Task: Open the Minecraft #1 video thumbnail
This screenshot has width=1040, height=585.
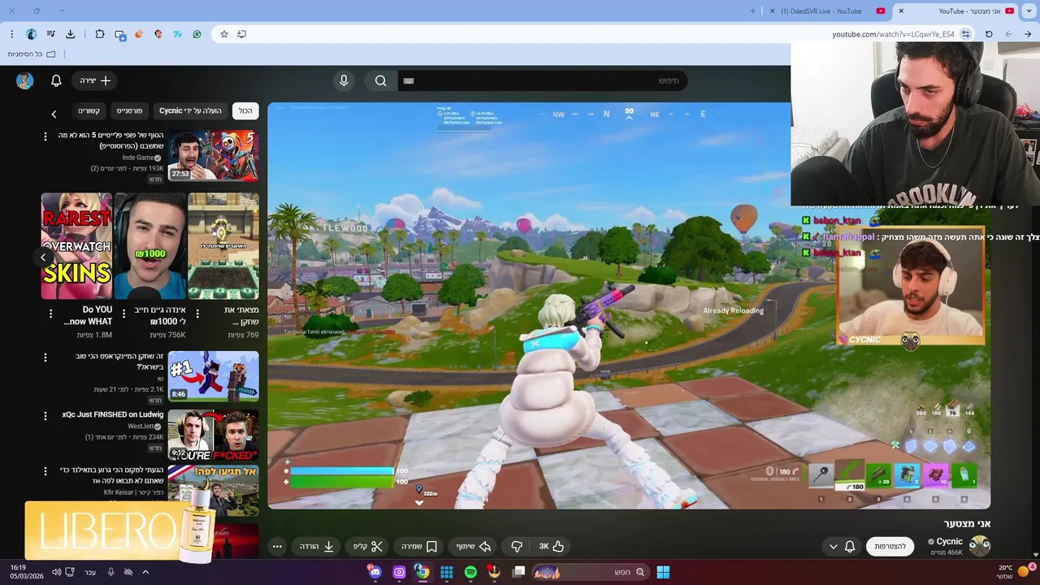Action: pyautogui.click(x=213, y=375)
